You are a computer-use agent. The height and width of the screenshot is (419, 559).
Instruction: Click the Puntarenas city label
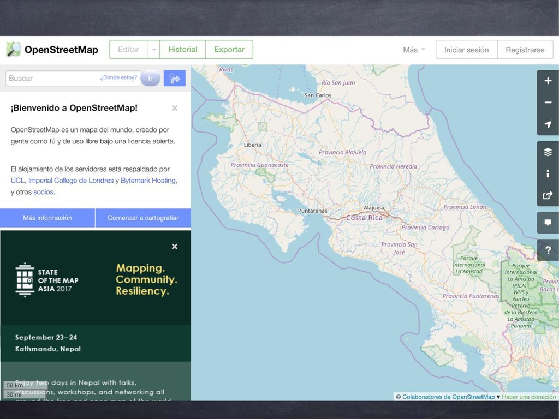[x=313, y=211]
